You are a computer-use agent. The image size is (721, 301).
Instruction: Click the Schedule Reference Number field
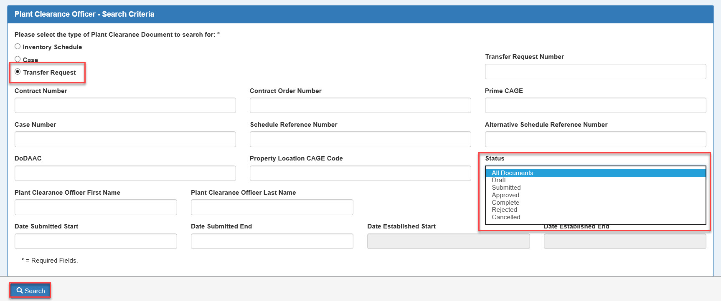tap(360, 139)
